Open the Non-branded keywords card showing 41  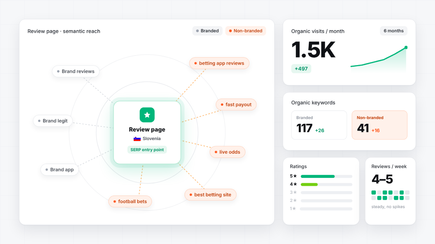pyautogui.click(x=379, y=125)
